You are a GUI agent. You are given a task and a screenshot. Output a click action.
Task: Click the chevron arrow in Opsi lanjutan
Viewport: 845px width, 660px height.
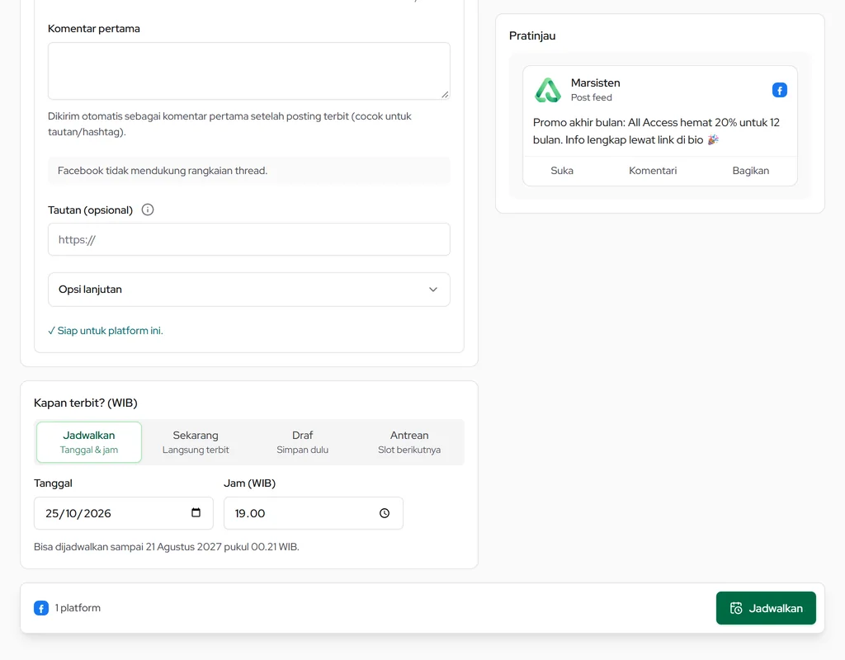coord(432,290)
